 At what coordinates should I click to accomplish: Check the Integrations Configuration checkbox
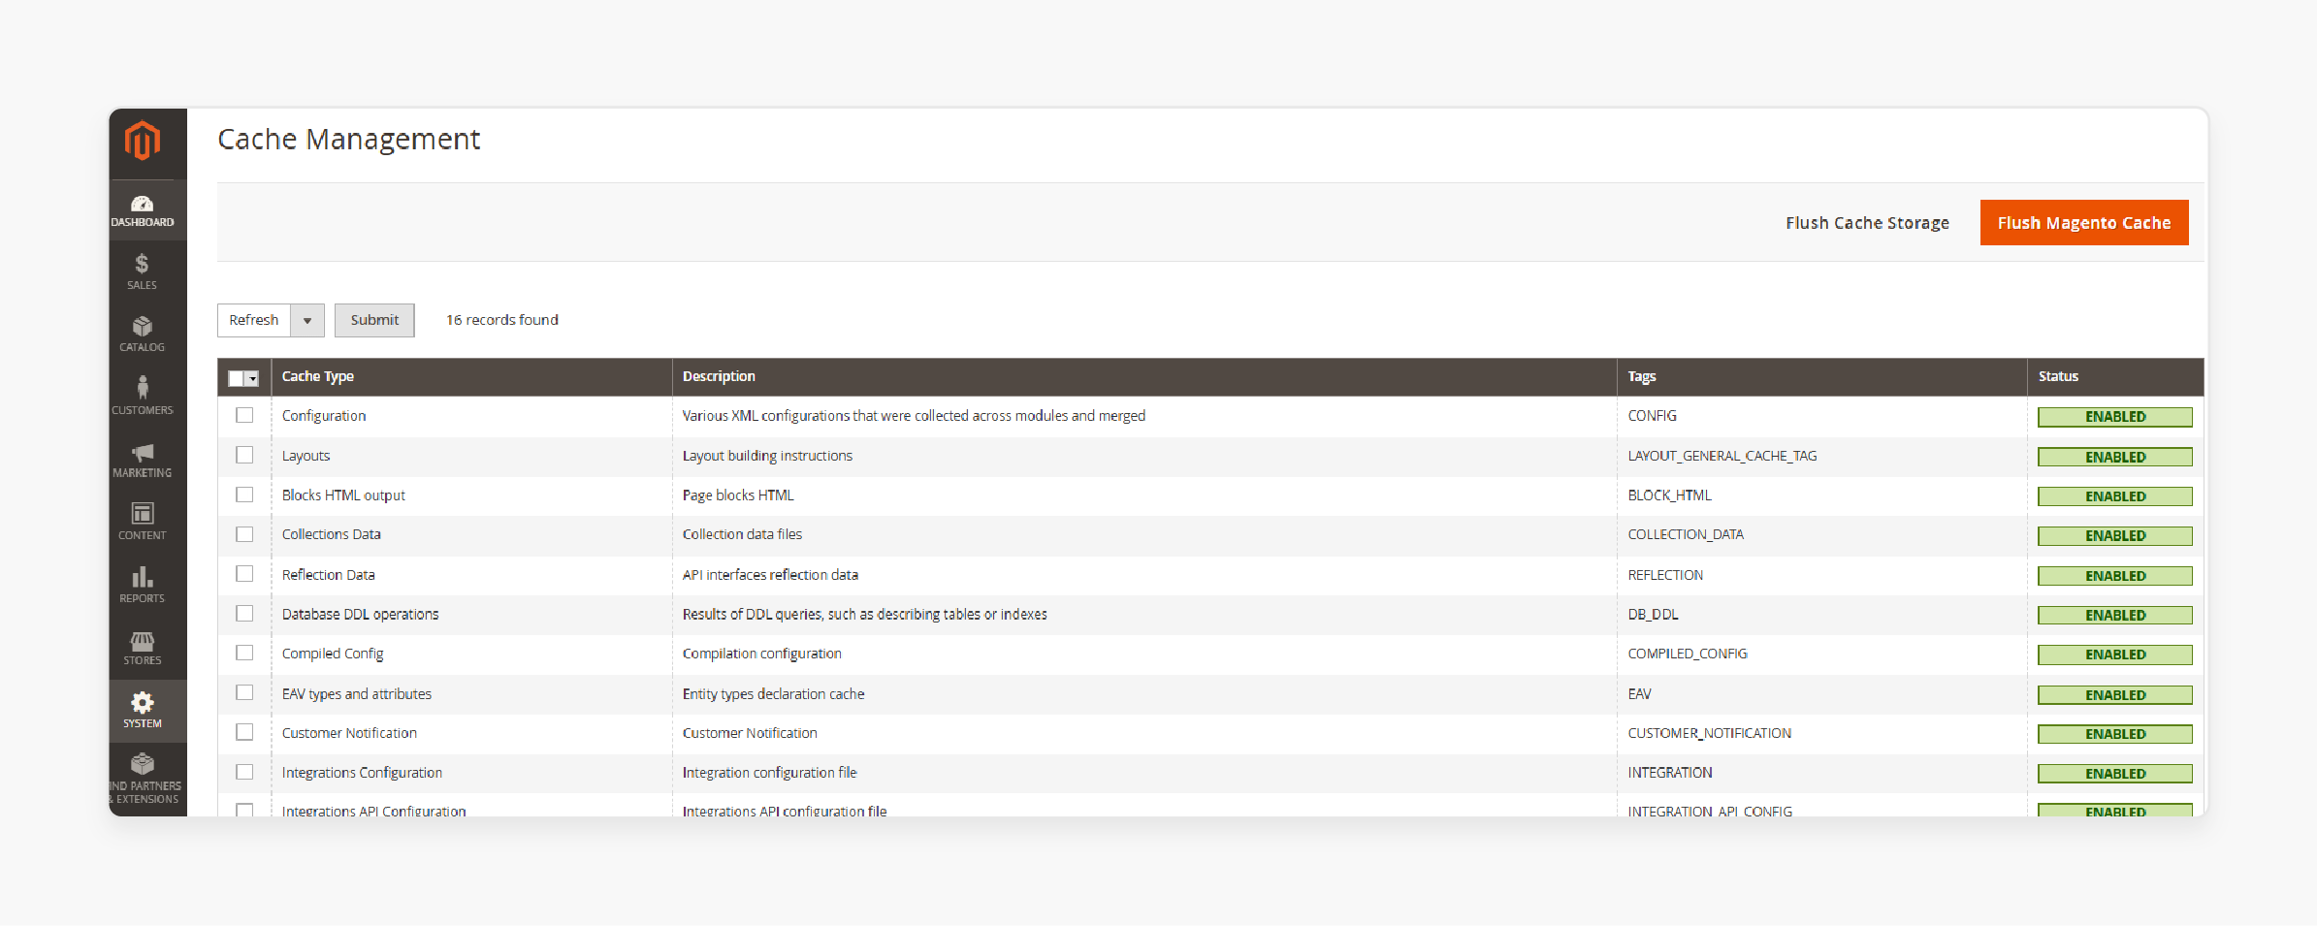pos(244,773)
